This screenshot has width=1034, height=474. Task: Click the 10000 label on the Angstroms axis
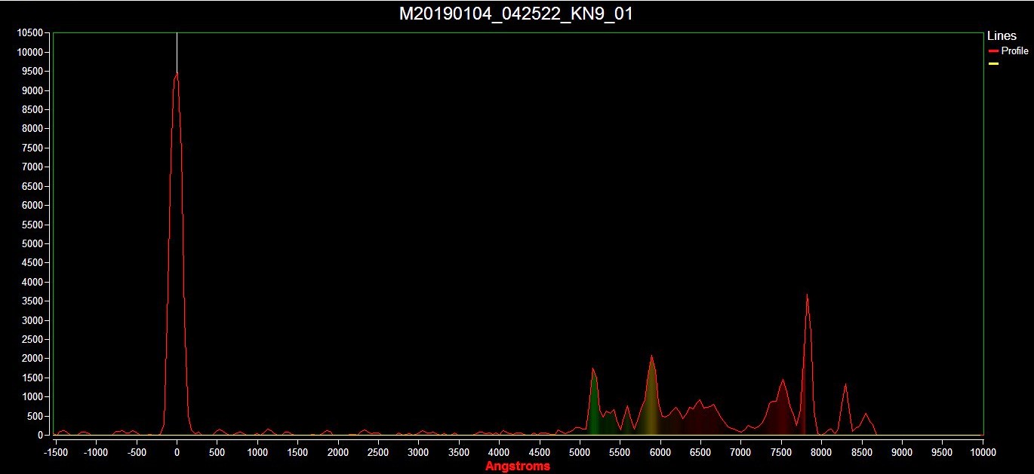pos(982,453)
